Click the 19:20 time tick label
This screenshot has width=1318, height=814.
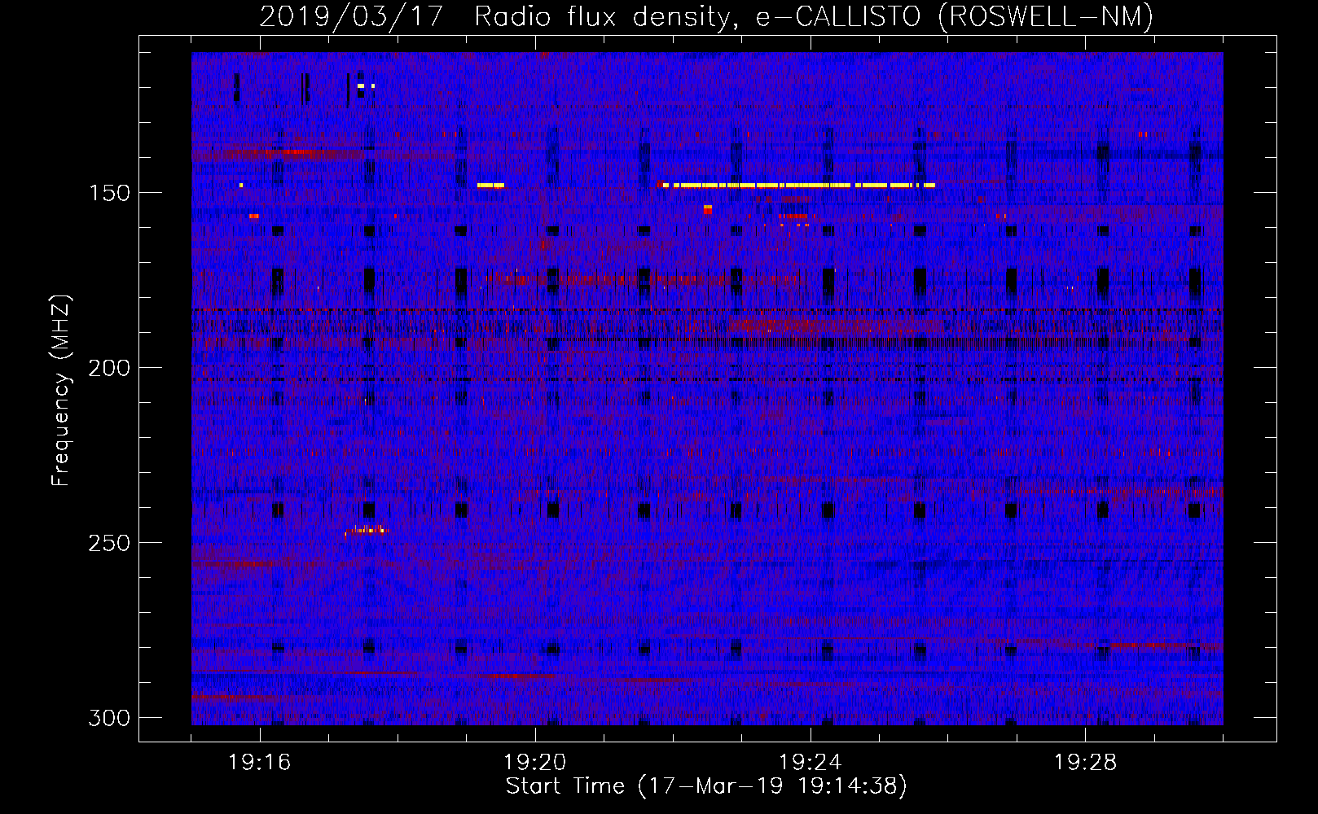pos(535,763)
